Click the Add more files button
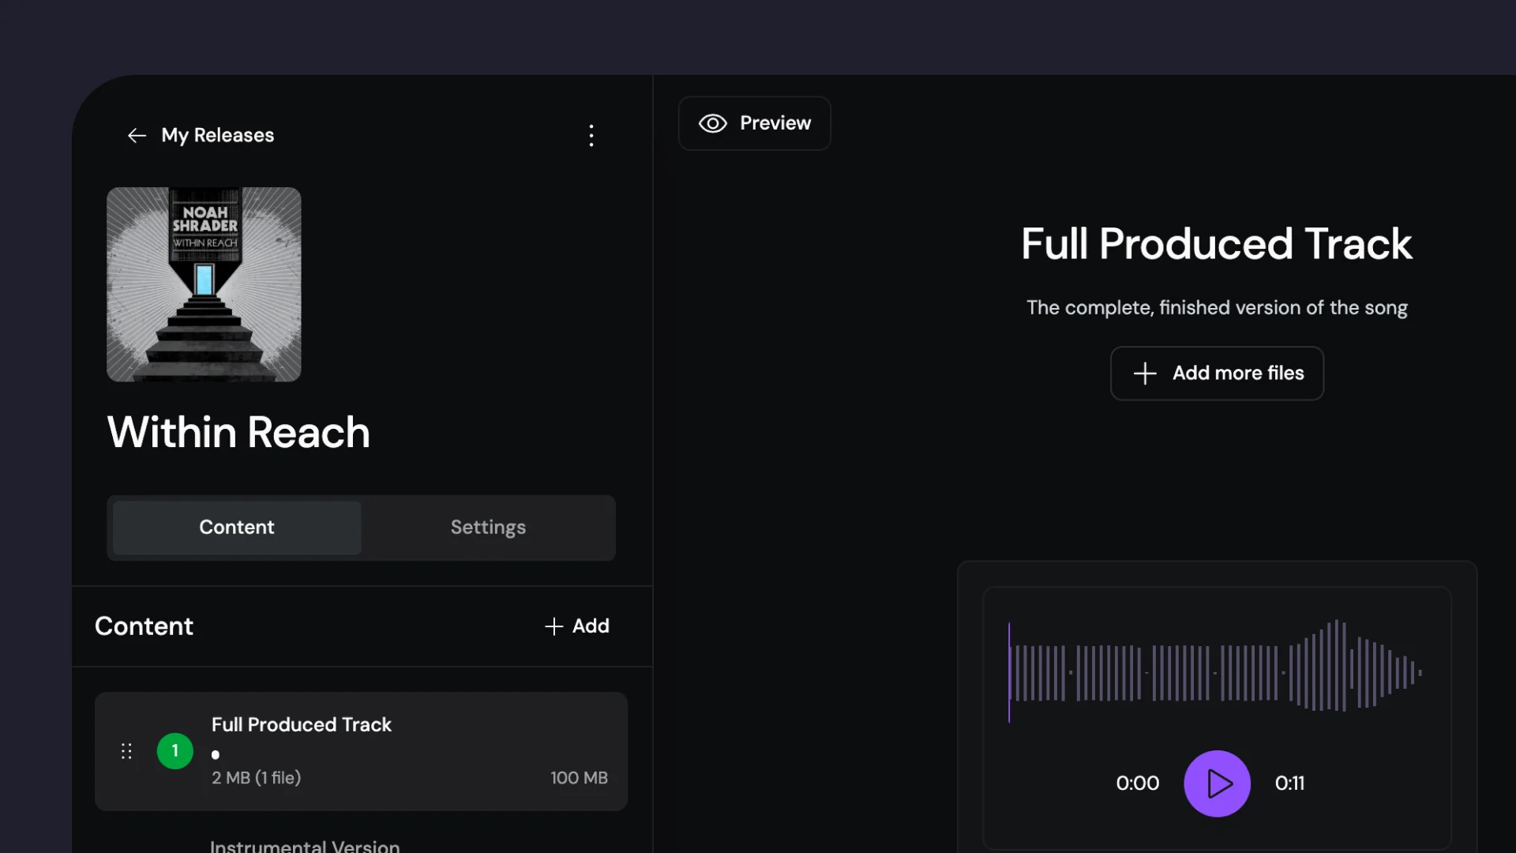This screenshot has height=853, width=1516. point(1237,374)
